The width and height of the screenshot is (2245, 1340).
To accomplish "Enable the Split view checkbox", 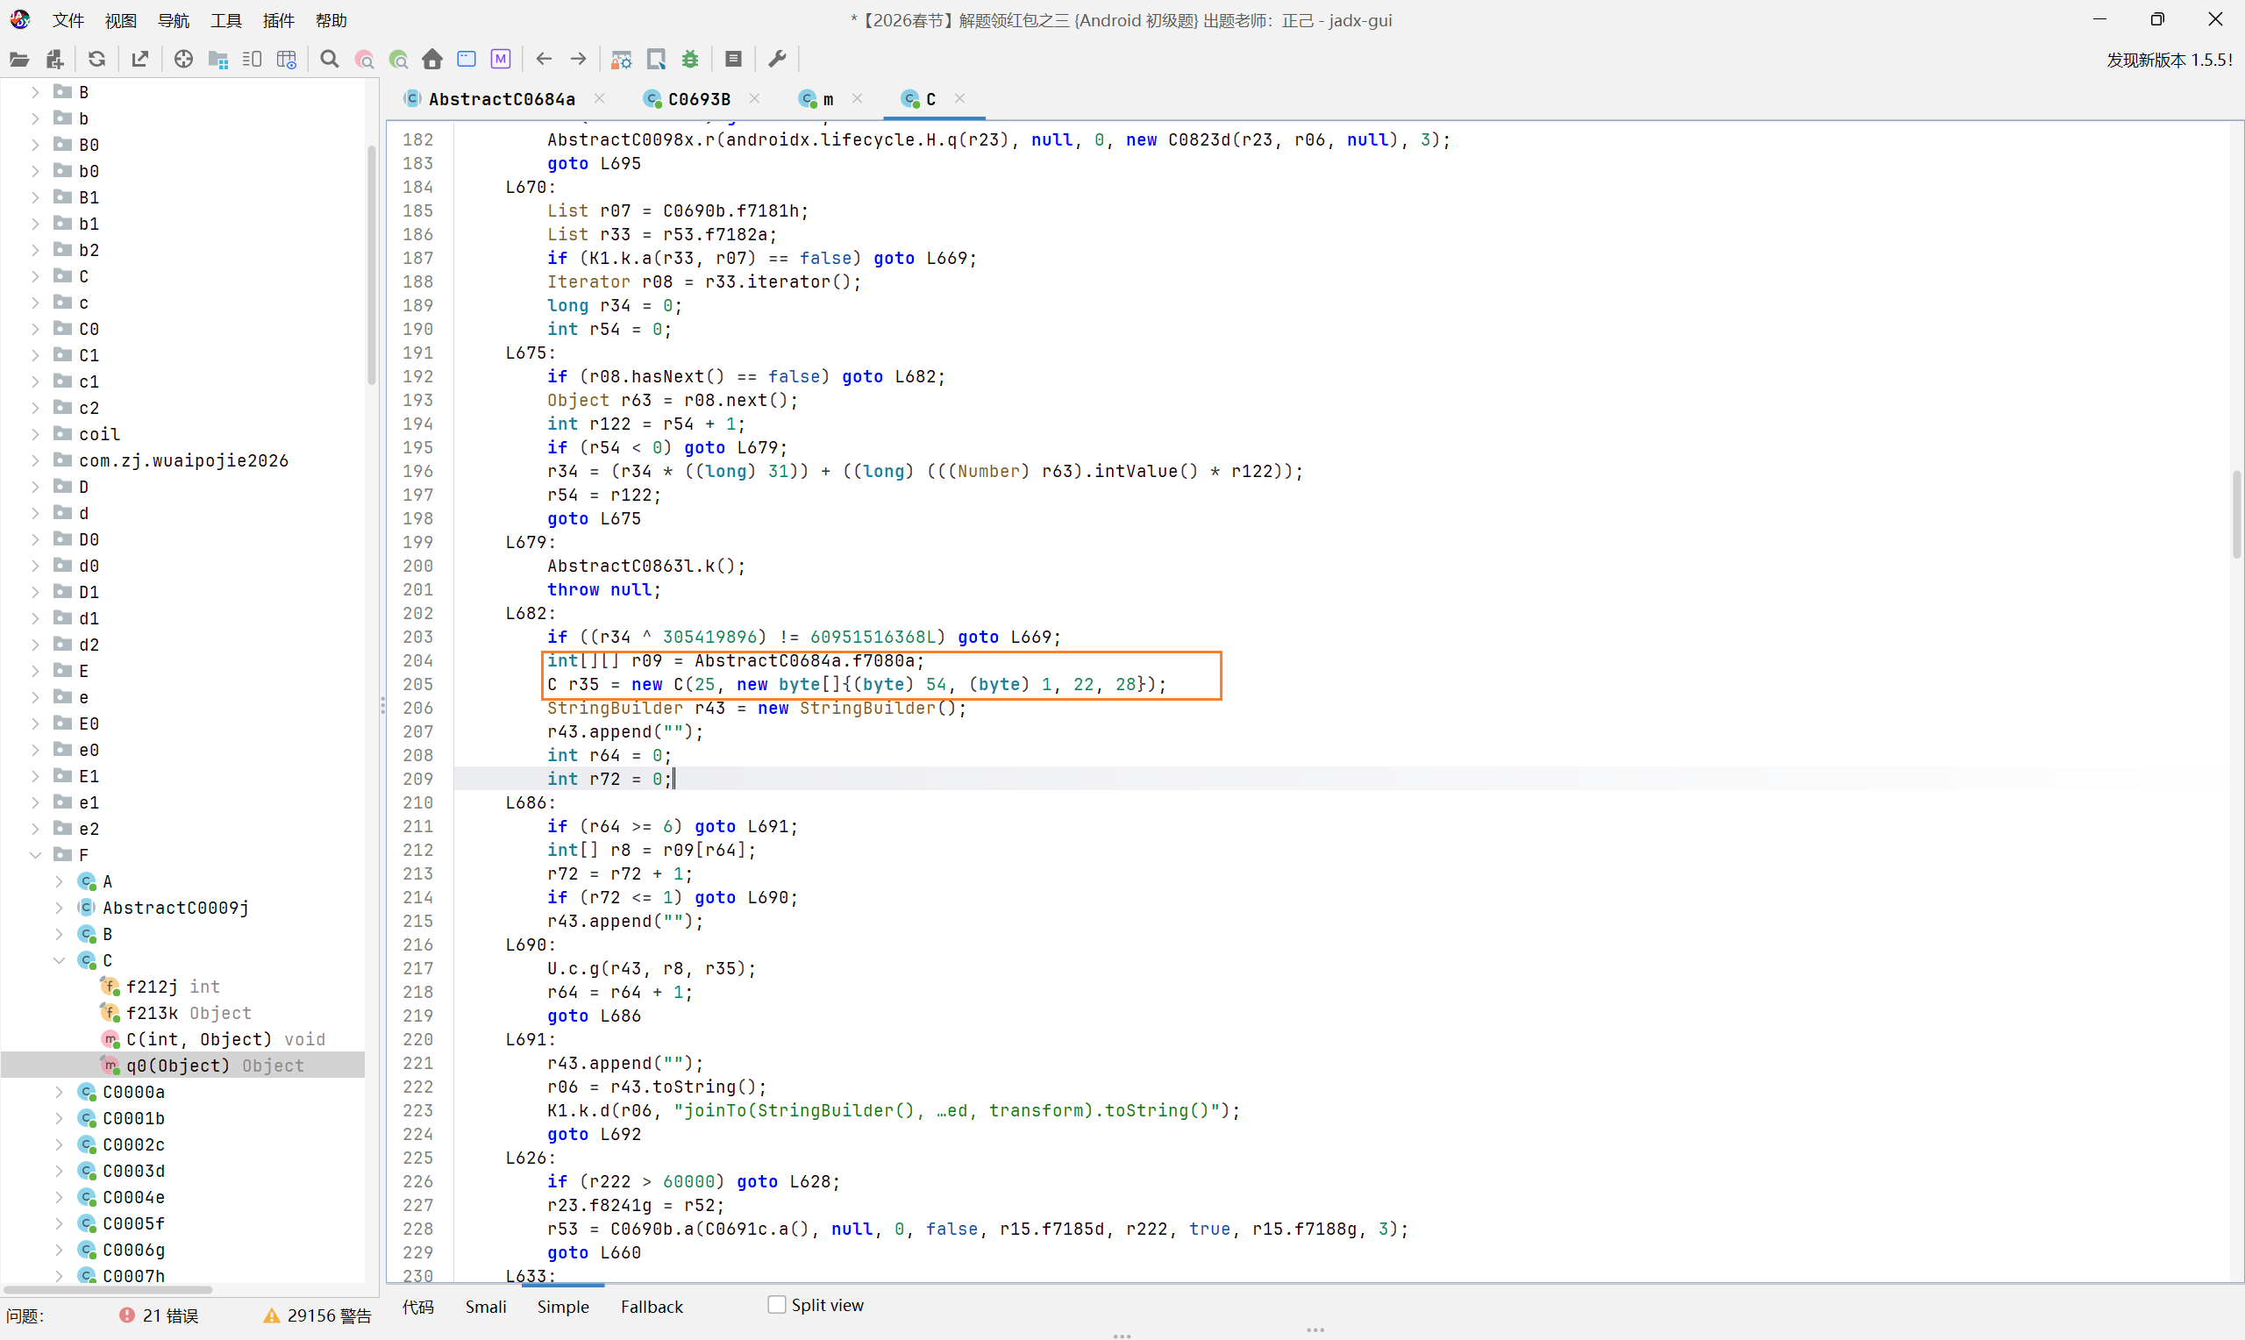I will pyautogui.click(x=776, y=1305).
